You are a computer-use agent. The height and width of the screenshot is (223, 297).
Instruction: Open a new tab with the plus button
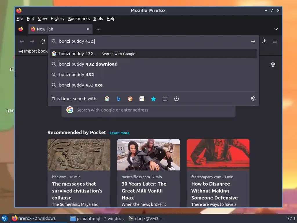click(99, 29)
